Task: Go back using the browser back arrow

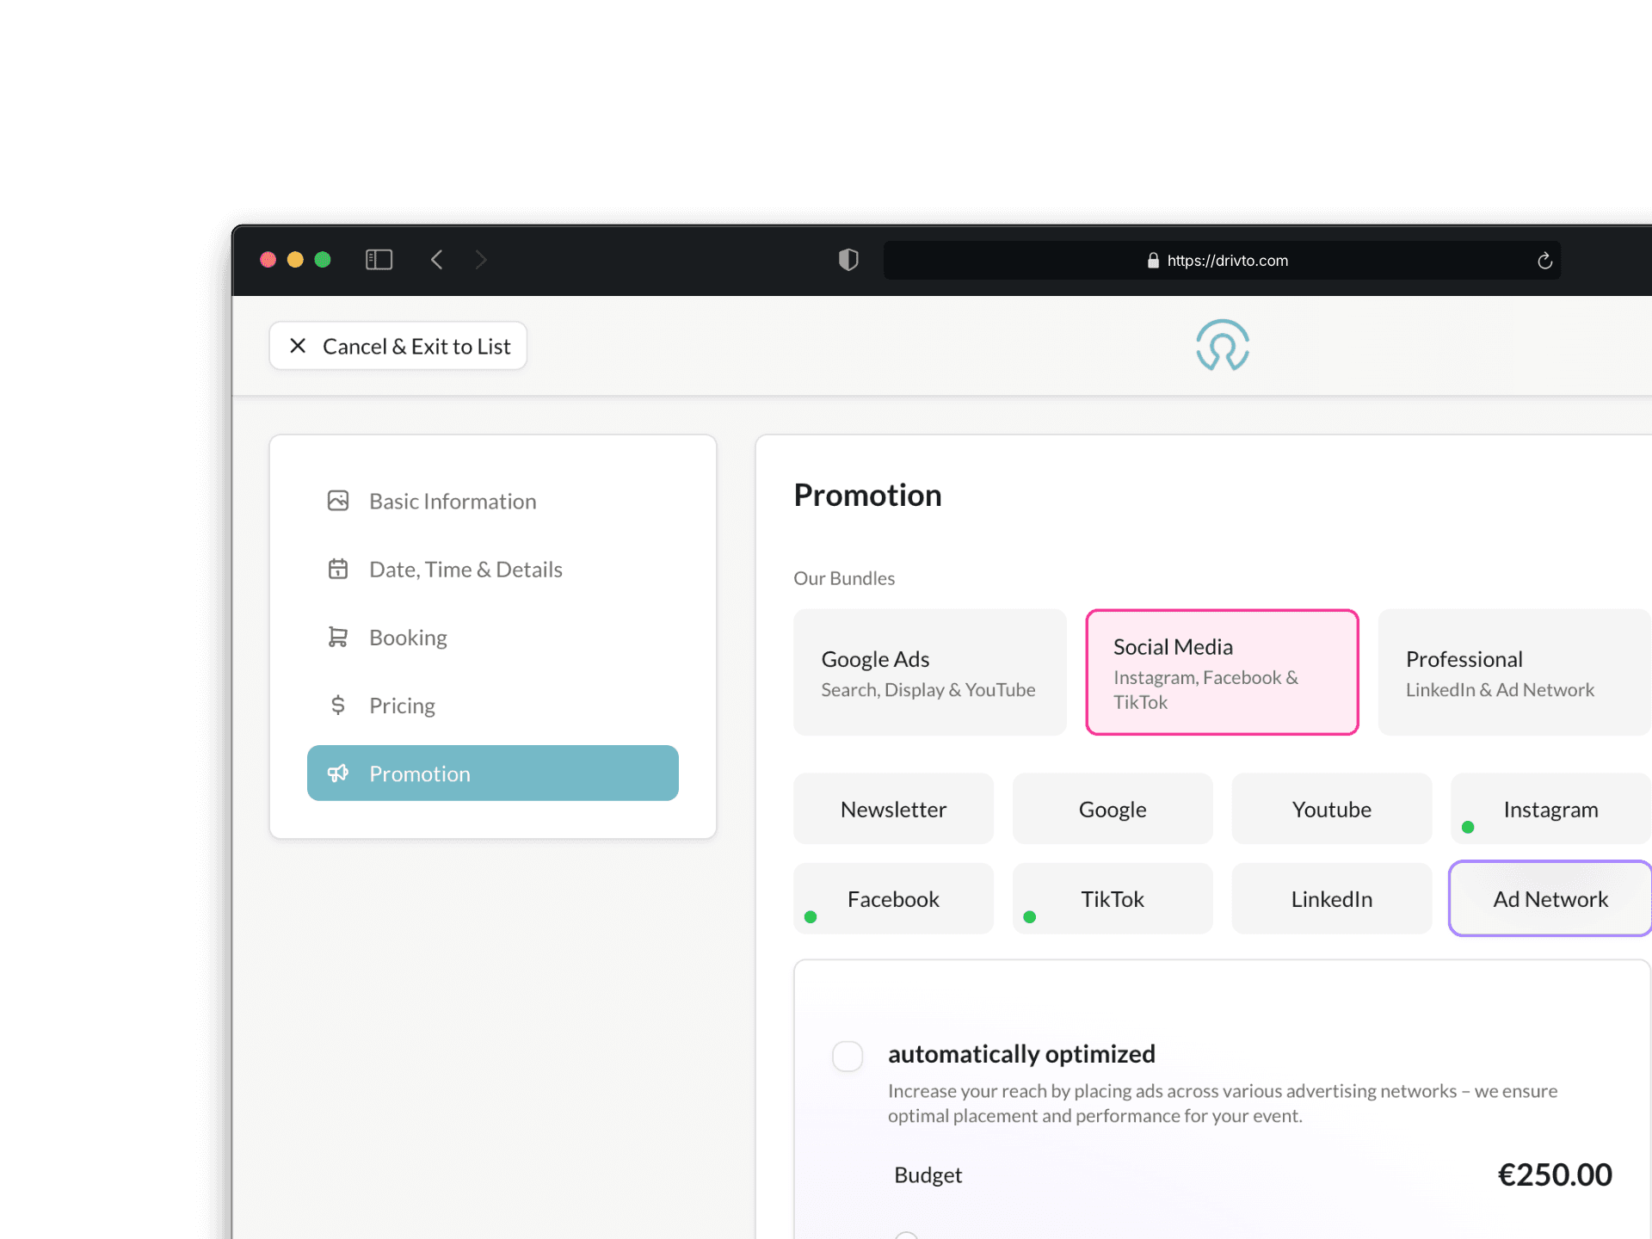Action: (x=437, y=260)
